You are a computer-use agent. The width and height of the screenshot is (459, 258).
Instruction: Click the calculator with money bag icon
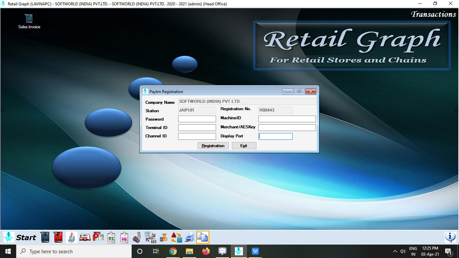164,237
